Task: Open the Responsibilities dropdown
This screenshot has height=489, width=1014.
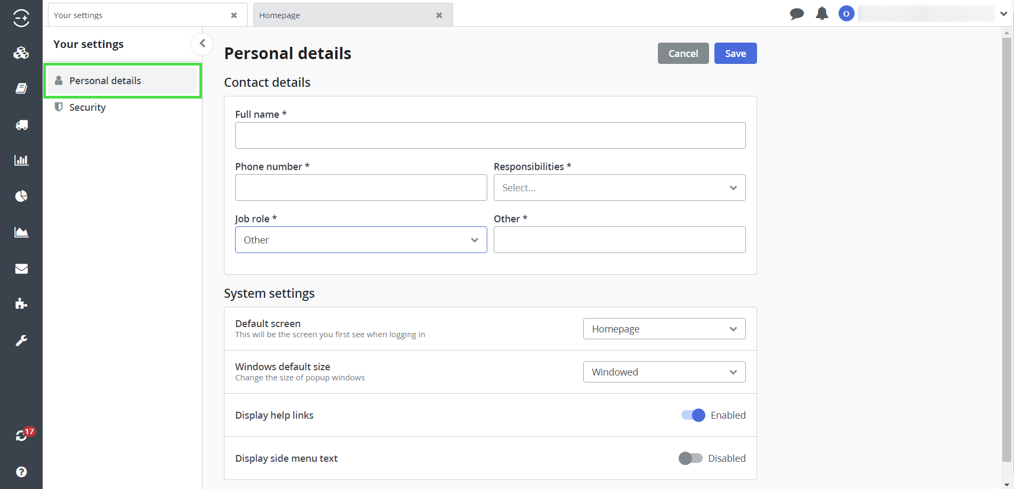Action: 619,188
